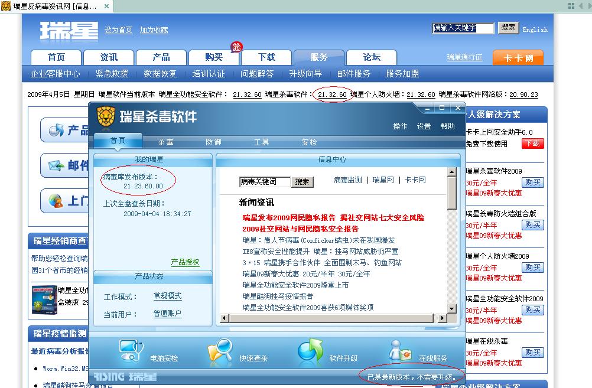592x388 pixels.
Task: Click the browser tab lion favicon
Action: [6, 6]
